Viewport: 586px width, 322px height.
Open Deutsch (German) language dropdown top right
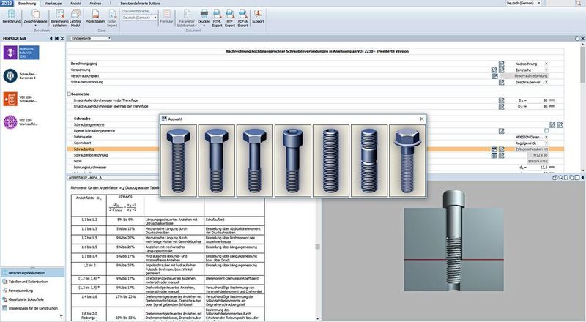[x=523, y=3]
